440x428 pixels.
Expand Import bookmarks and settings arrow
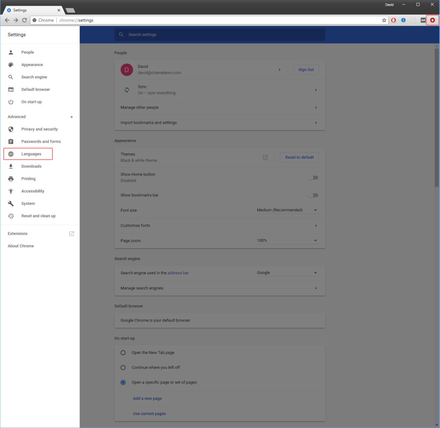(x=316, y=123)
